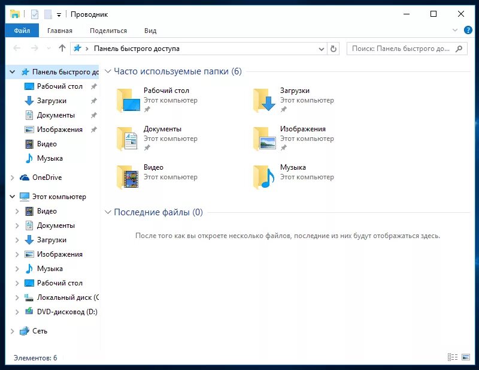Click the Сеть network icon
The image size is (479, 370).
pos(25,331)
